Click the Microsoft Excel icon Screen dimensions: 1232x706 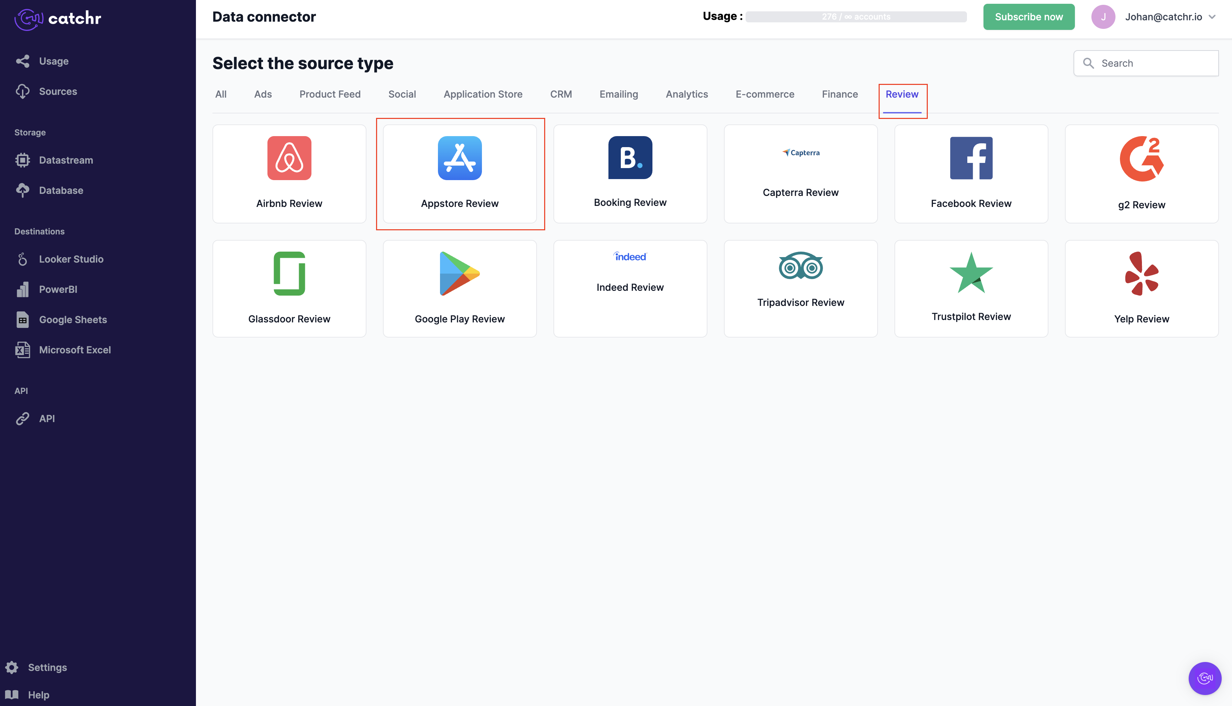click(23, 350)
